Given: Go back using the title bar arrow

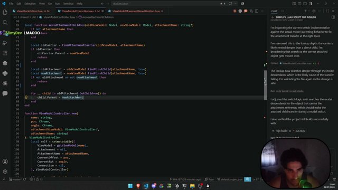Looking at the screenshot, I should (x=102, y=4).
